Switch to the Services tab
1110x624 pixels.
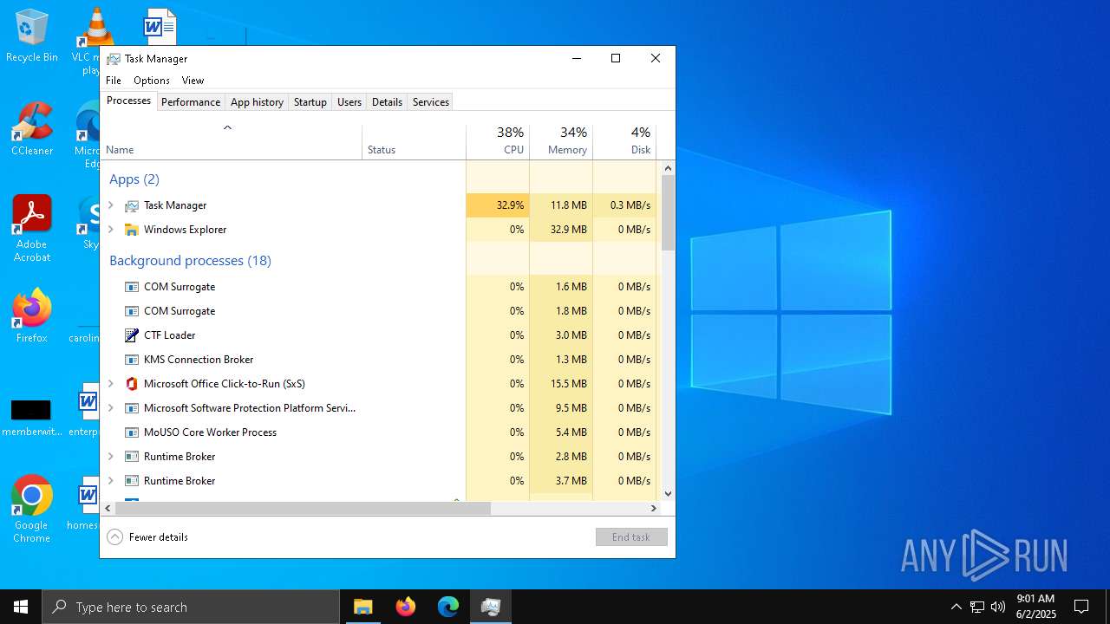point(431,102)
